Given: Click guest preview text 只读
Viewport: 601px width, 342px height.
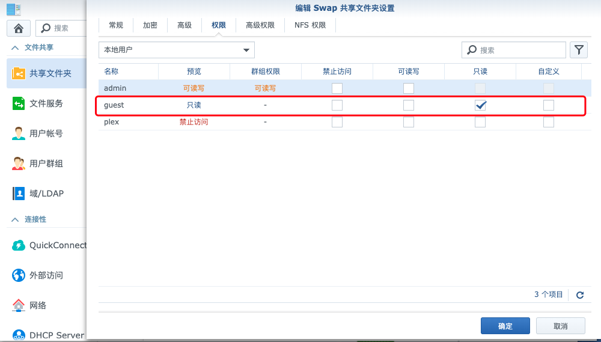Looking at the screenshot, I should click(x=194, y=105).
